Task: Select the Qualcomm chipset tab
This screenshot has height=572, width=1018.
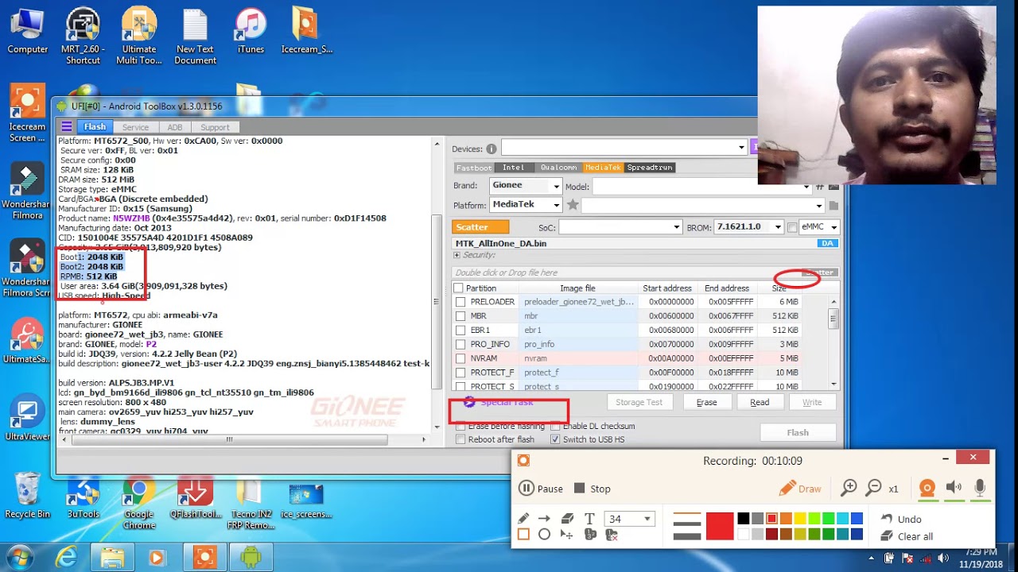Action: [558, 168]
